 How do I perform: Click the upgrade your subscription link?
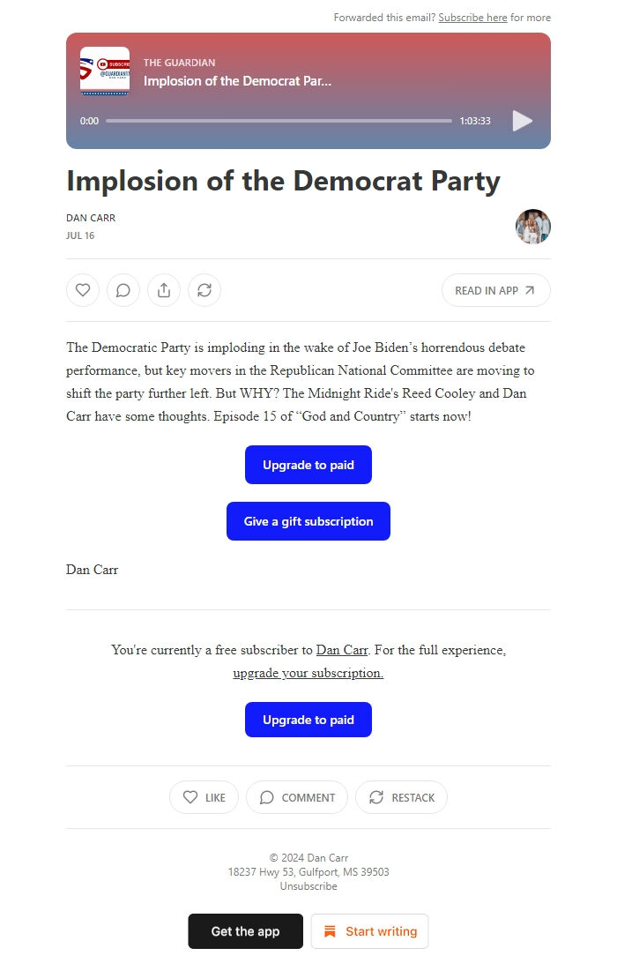click(308, 673)
